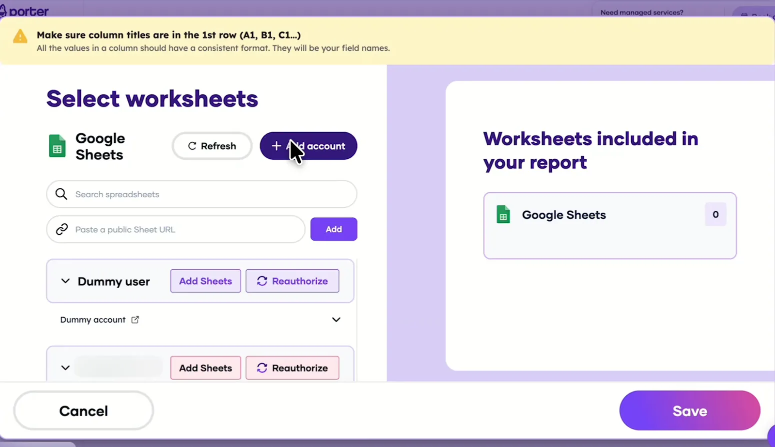Expand the Dummy account dropdown chevron

(336, 320)
